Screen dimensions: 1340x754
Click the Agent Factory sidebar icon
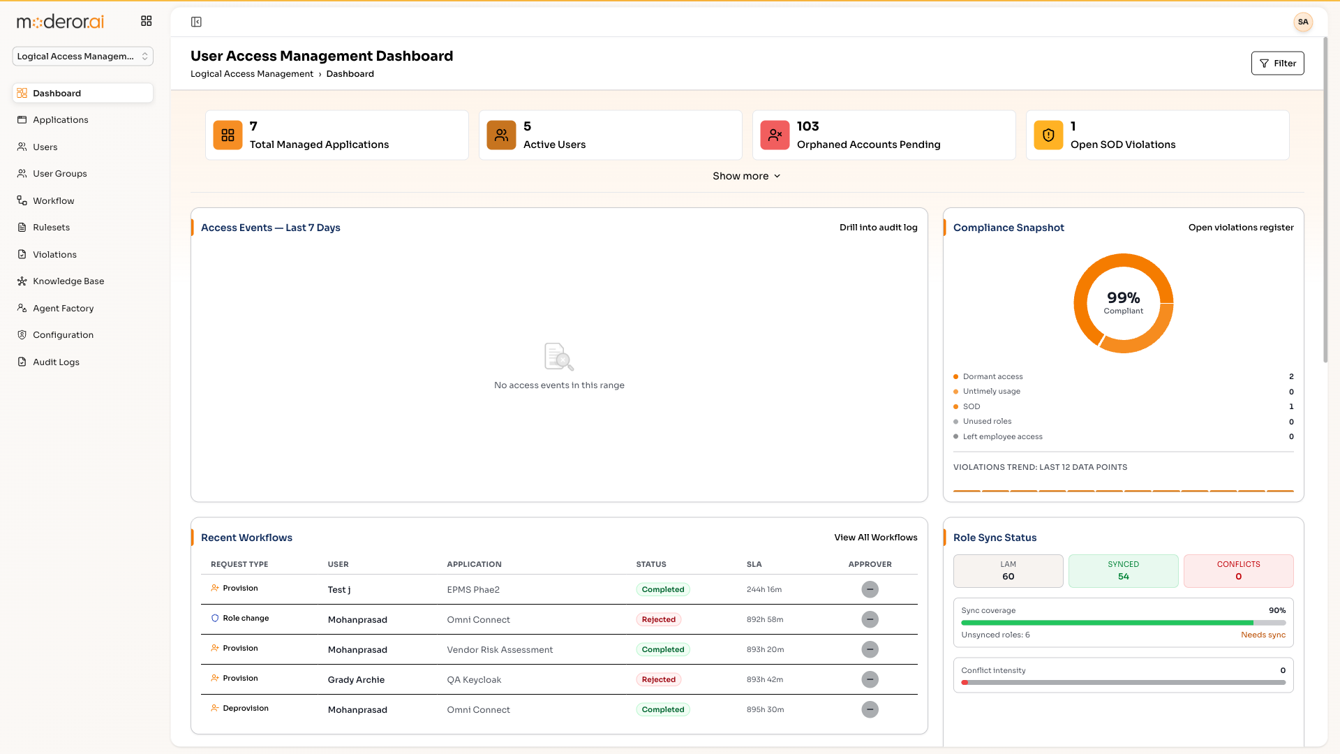coord(22,308)
